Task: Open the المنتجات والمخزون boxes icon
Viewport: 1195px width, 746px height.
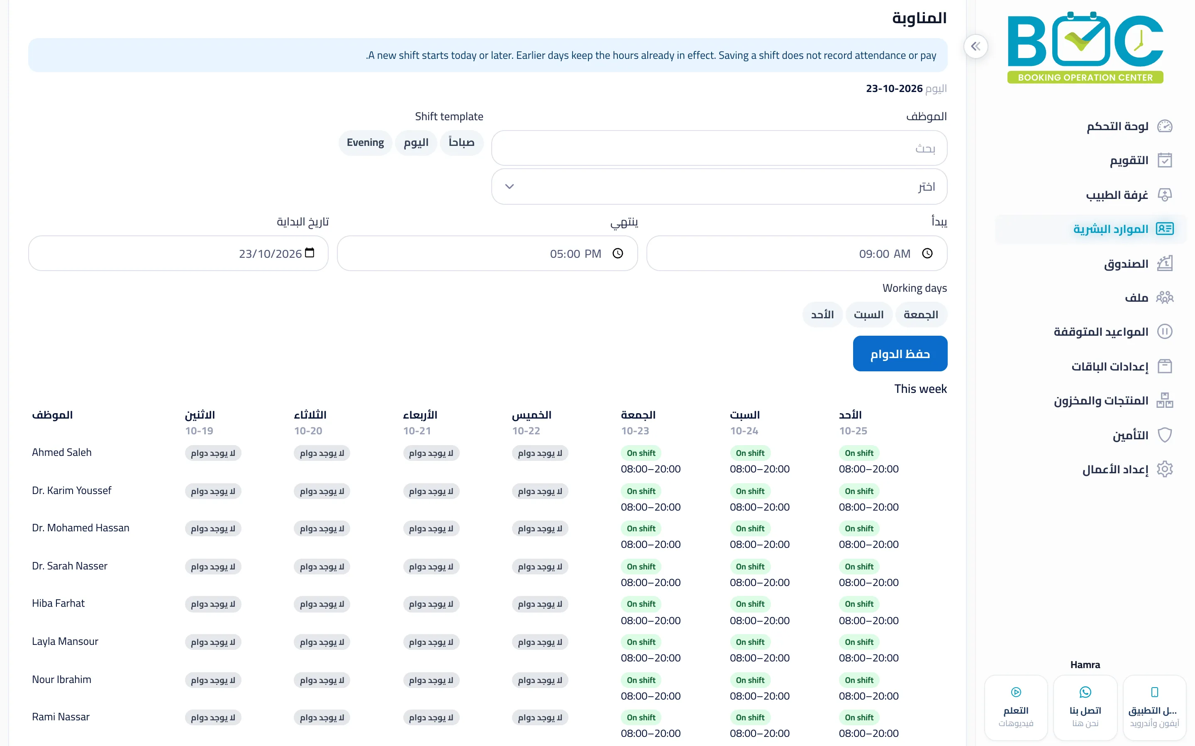Action: pos(1165,400)
